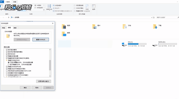Uncheck 隐藏空的驱动器 option
Image resolution: width=179 pixels, height=99 pixels.
[7, 56]
